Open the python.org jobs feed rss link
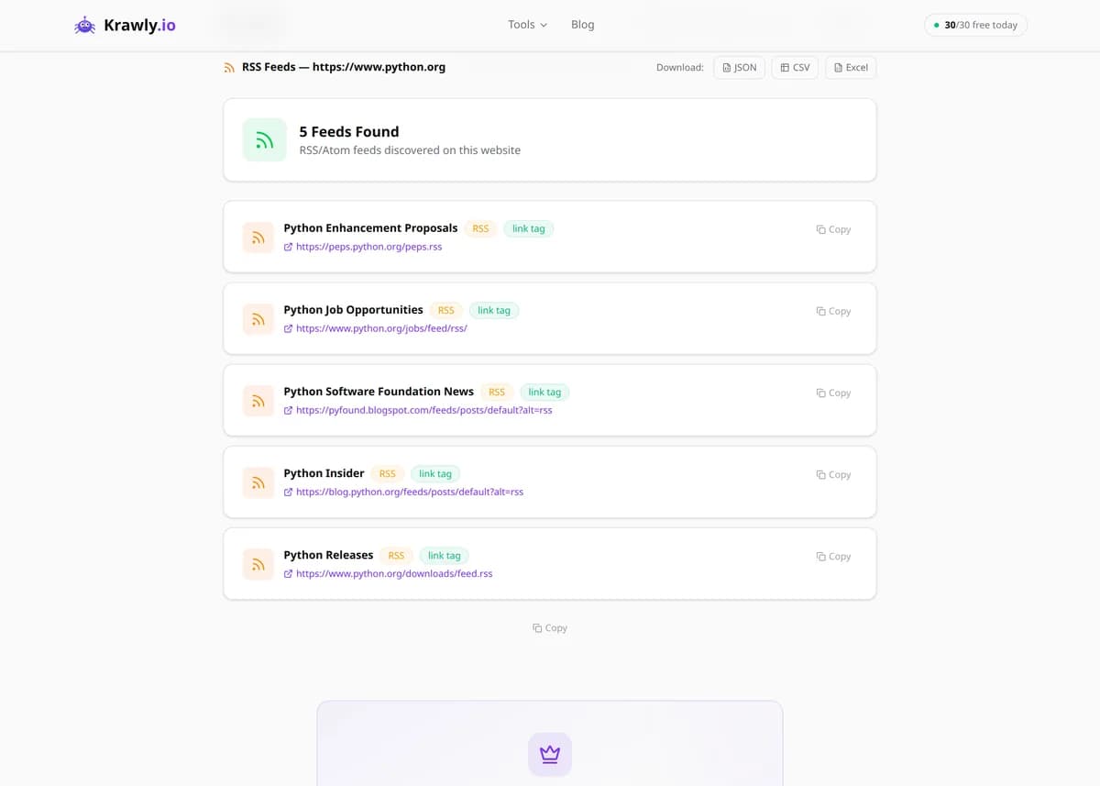The image size is (1100, 786). [x=381, y=328]
